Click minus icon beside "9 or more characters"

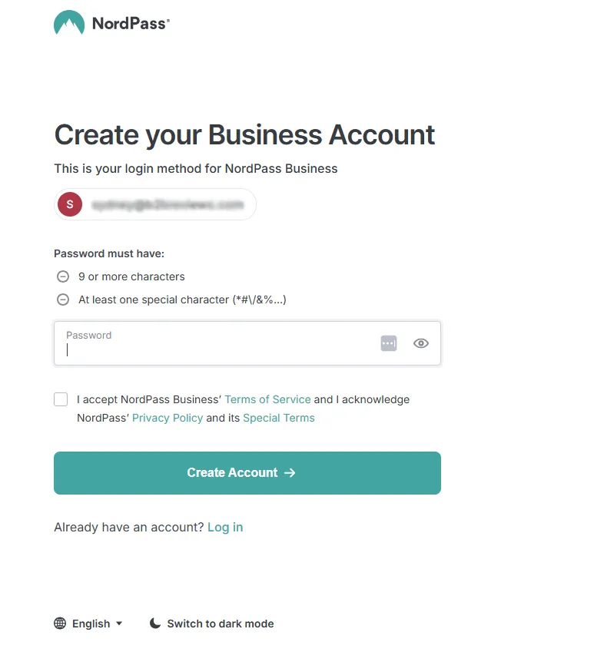point(63,276)
